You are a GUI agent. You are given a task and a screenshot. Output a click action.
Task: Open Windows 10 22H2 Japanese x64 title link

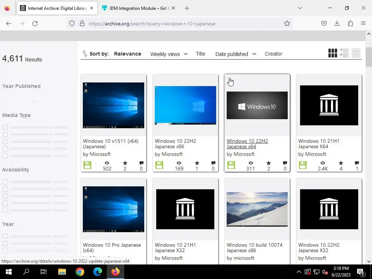click(247, 144)
